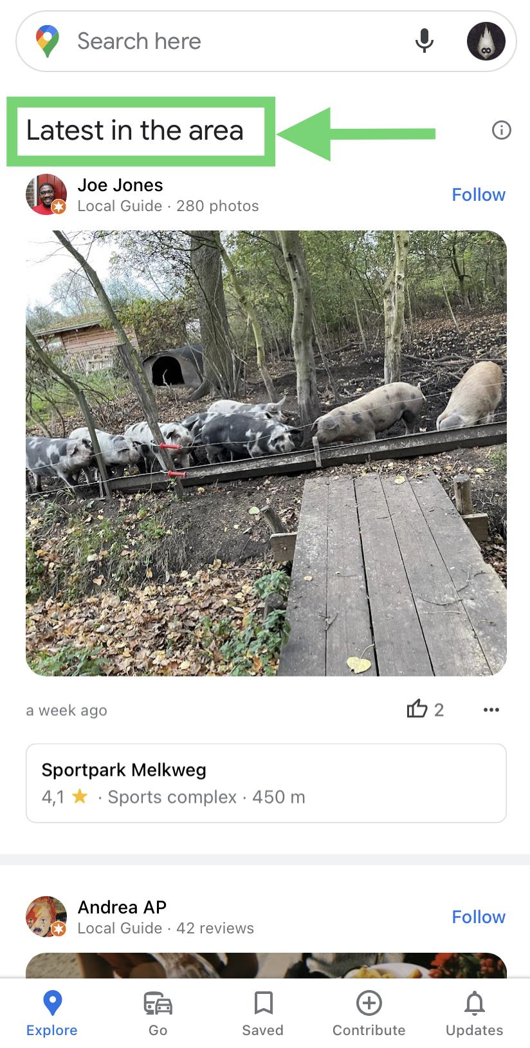Open the Saved tab
The width and height of the screenshot is (530, 1048).
(262, 1013)
